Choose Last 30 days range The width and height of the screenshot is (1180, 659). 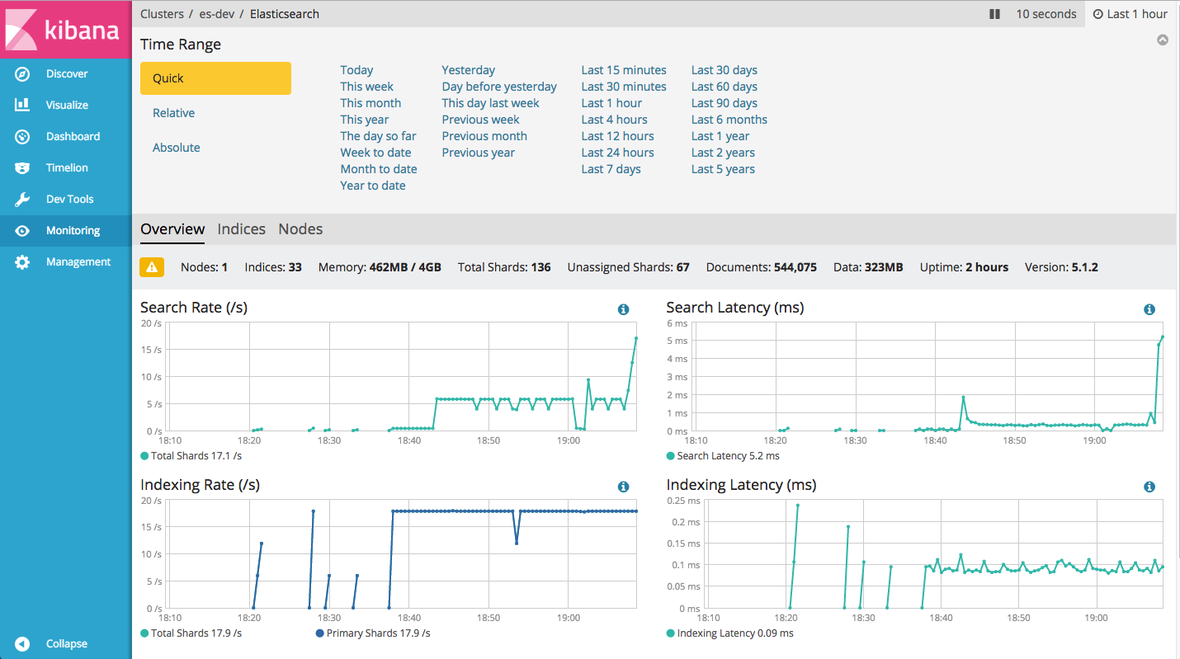724,70
